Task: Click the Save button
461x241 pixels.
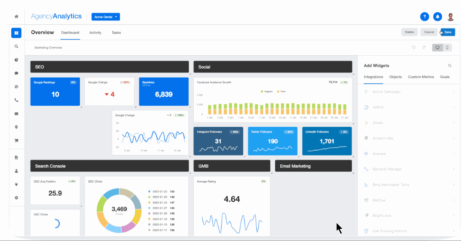Action: pyautogui.click(x=448, y=32)
